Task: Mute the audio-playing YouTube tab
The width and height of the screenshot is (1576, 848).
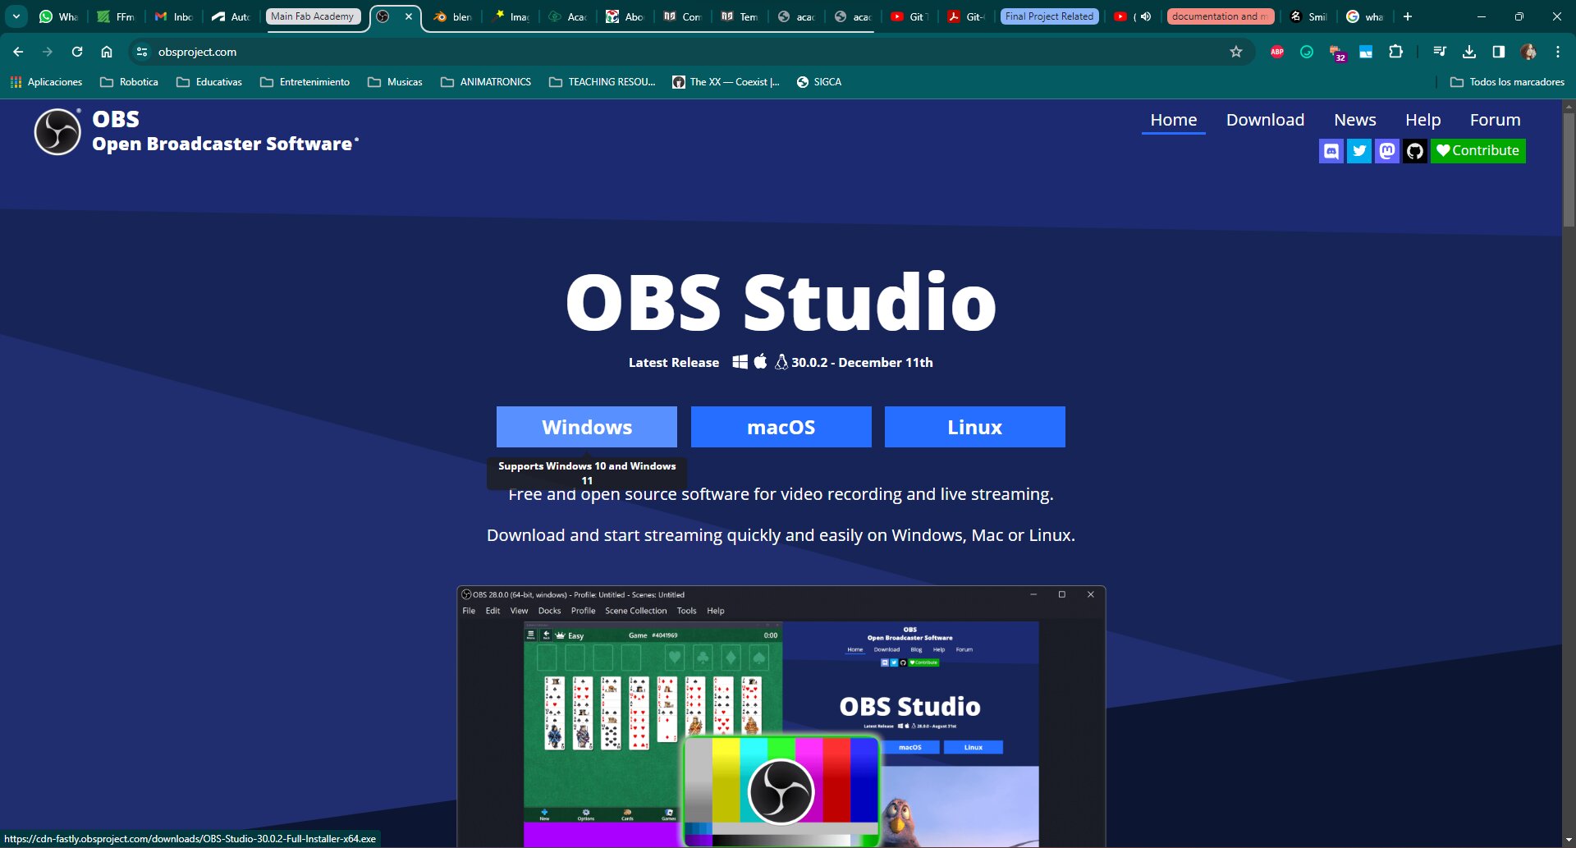Action: point(1146,16)
